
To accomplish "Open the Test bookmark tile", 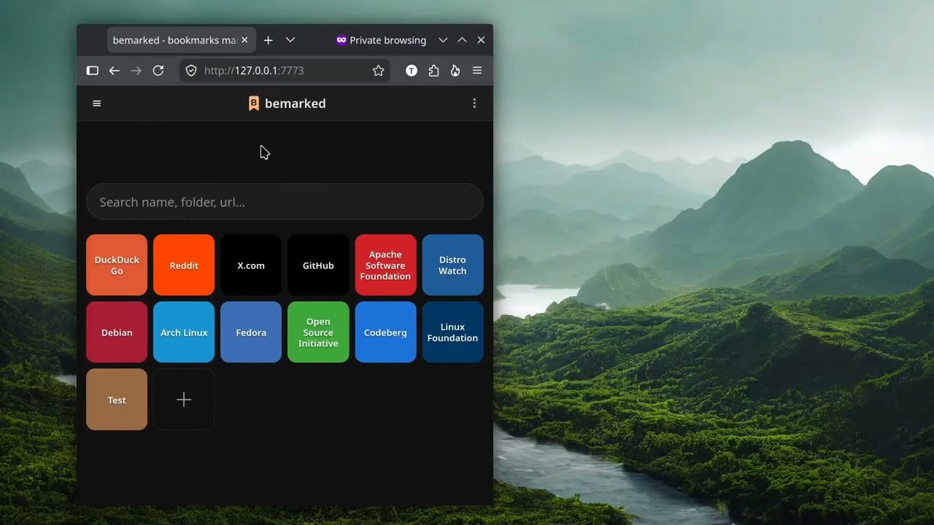I will pyautogui.click(x=117, y=400).
